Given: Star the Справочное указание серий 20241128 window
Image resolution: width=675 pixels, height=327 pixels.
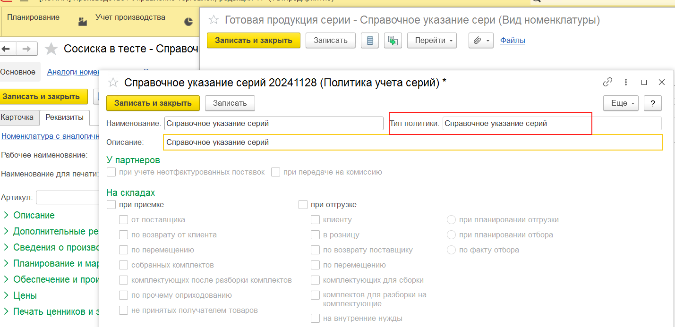Looking at the screenshot, I should pyautogui.click(x=113, y=83).
